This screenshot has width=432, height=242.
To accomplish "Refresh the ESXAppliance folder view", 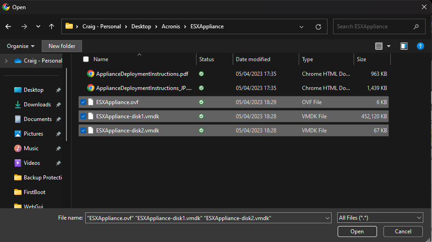I will click(318, 26).
